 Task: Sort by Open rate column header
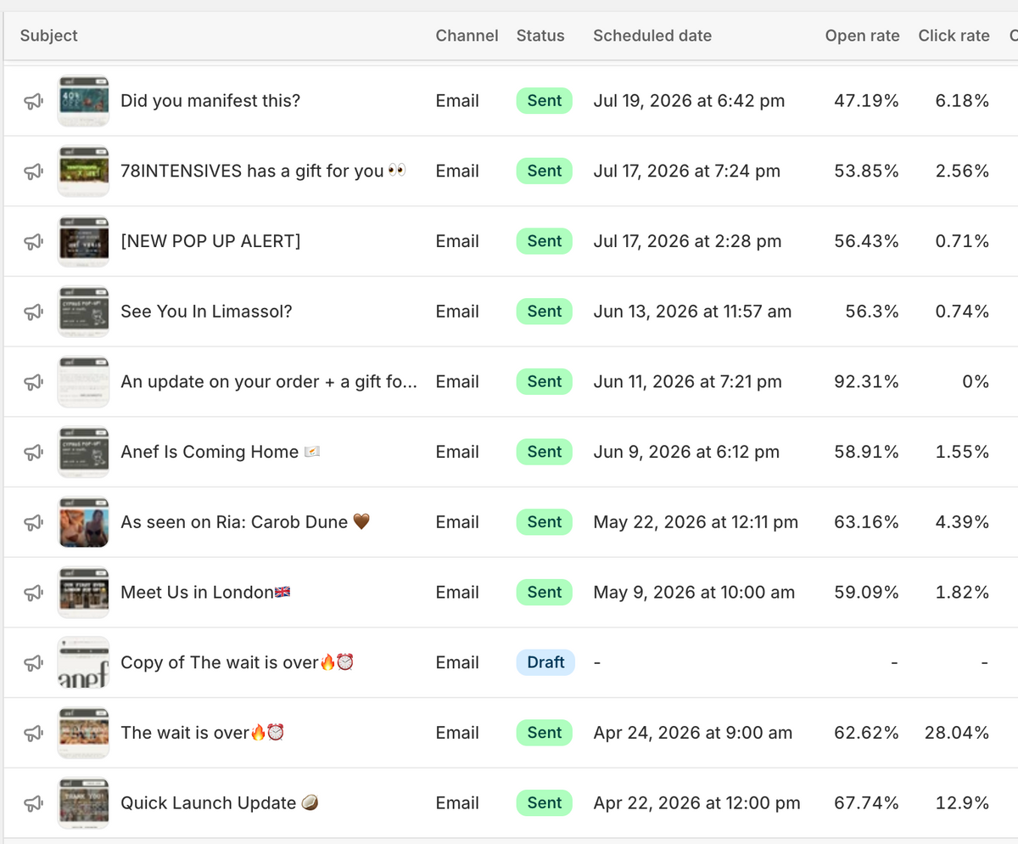862,36
